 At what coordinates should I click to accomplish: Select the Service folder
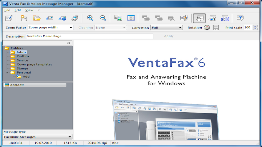(x=22, y=60)
